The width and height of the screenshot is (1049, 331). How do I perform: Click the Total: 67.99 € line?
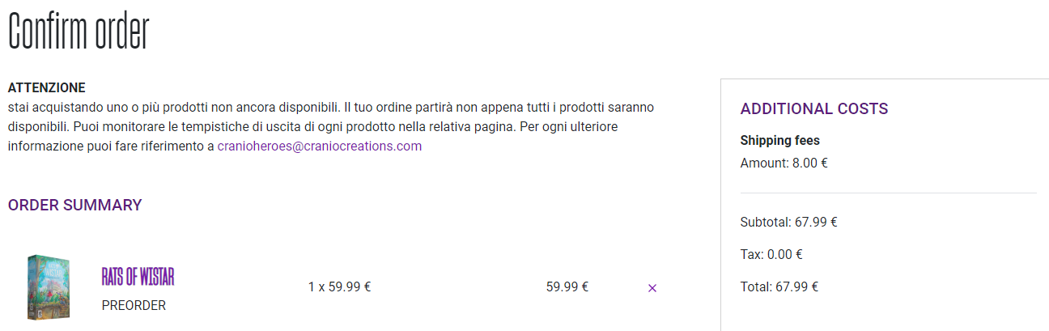[779, 286]
